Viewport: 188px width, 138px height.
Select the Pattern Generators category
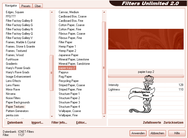[17, 111]
